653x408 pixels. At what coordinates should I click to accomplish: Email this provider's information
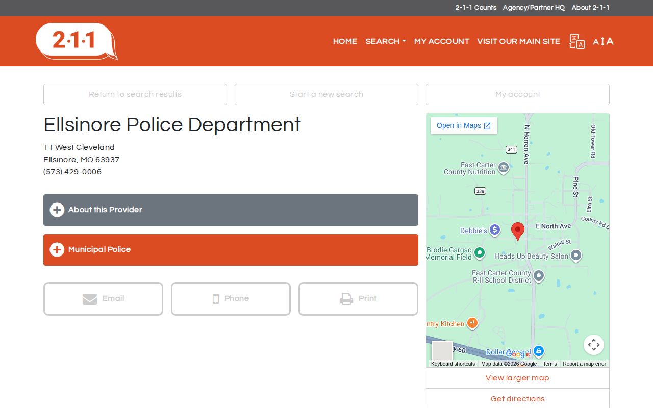[103, 299]
